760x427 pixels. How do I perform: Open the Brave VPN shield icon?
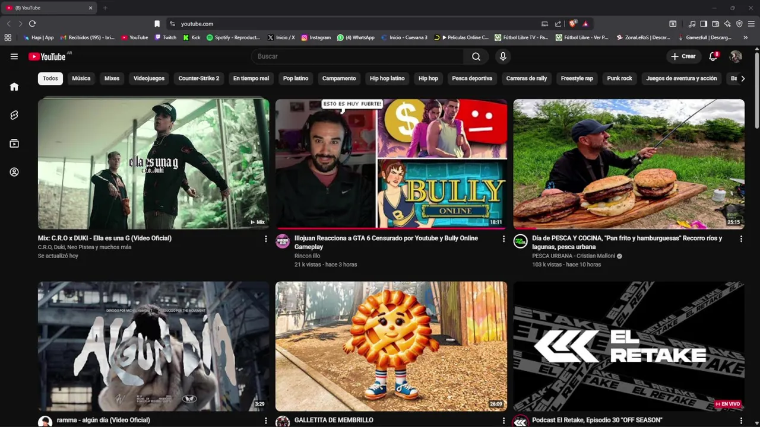coord(739,24)
